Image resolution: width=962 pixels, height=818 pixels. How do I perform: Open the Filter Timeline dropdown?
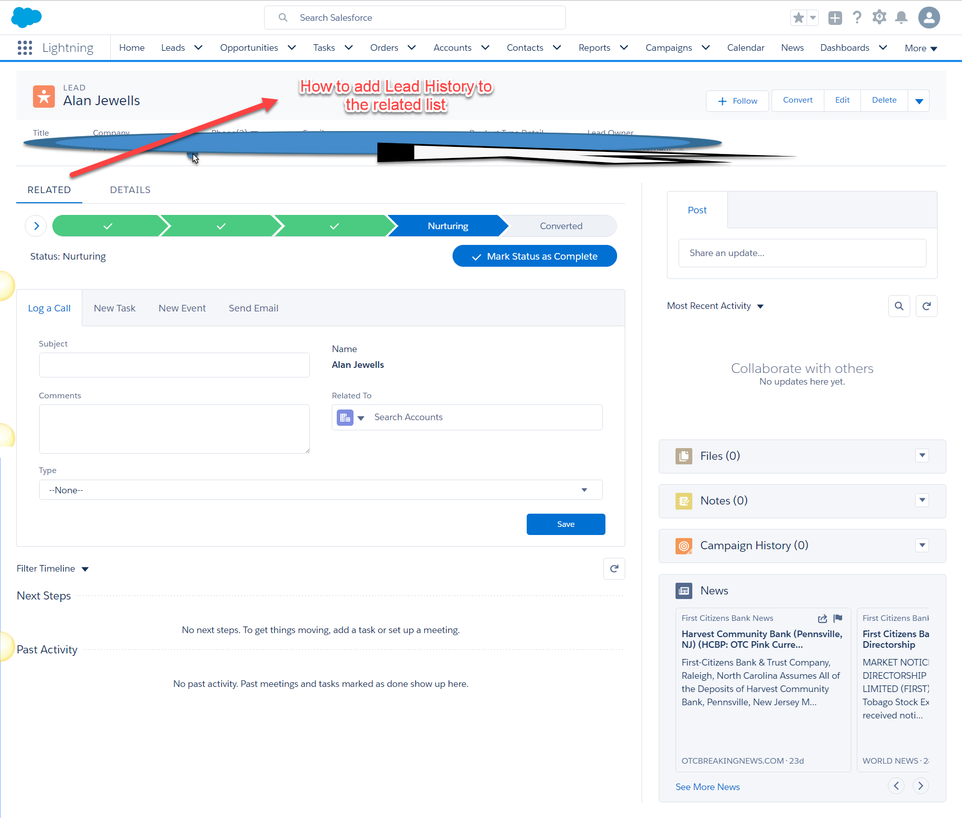53,569
